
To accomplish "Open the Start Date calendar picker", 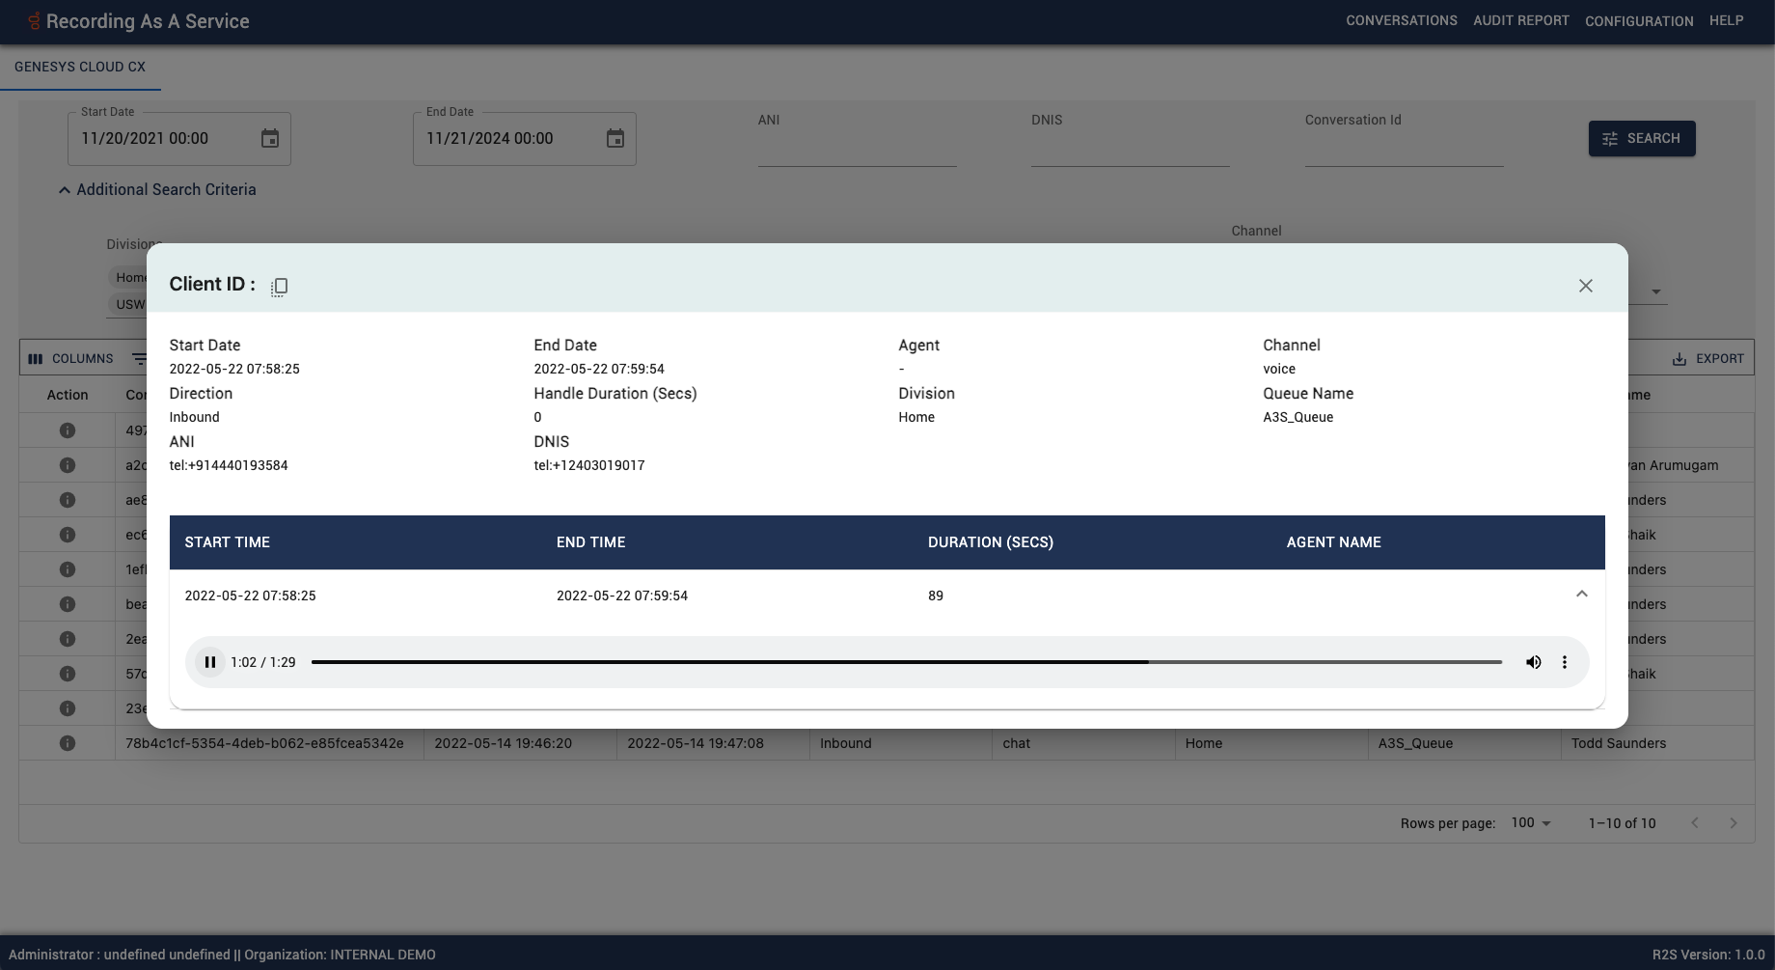I will pos(270,138).
